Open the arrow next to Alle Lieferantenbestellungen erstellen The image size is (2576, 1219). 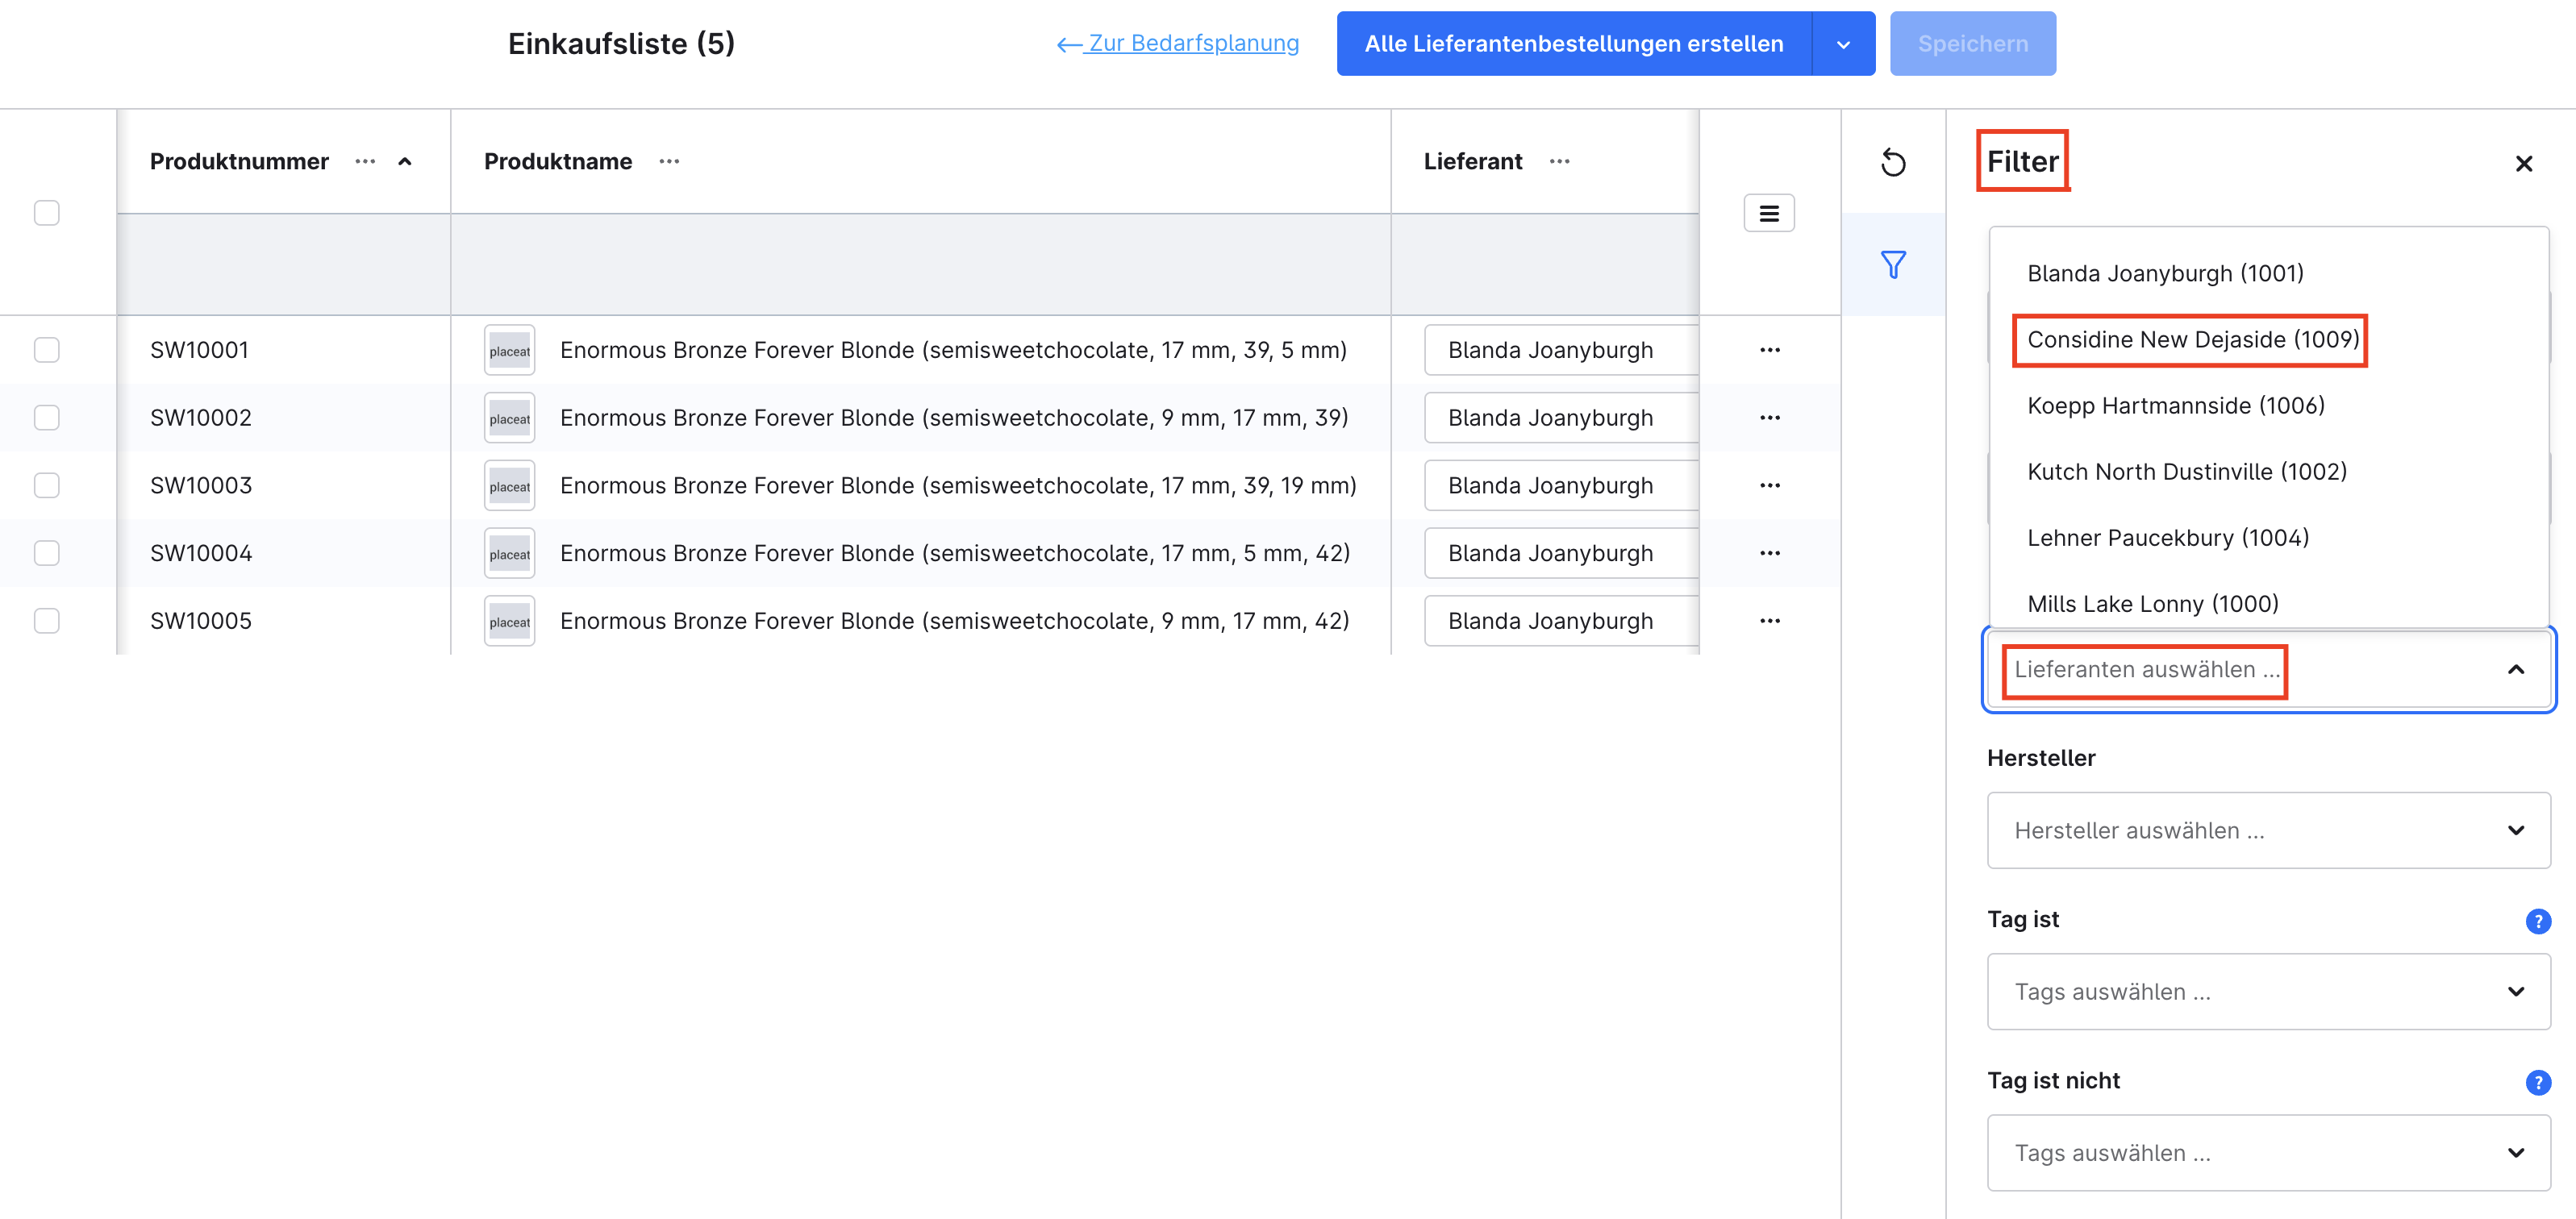[1843, 44]
